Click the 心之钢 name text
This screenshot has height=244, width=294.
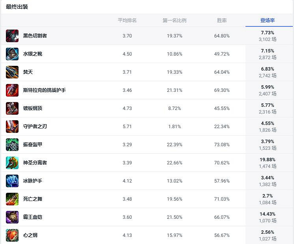[30, 235]
